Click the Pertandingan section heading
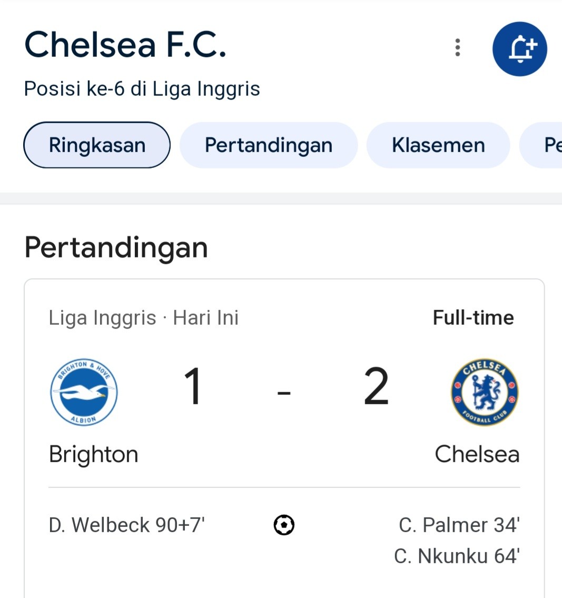Image resolution: width=562 pixels, height=598 pixels. coord(116,247)
